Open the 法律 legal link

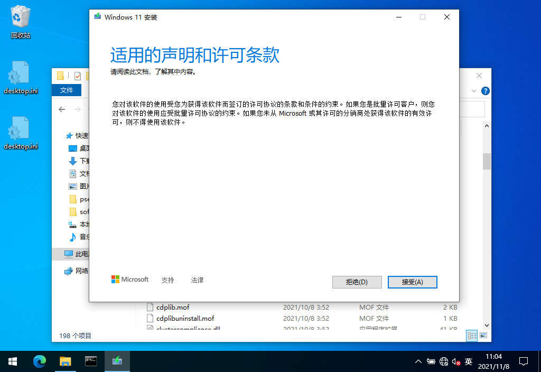(197, 280)
